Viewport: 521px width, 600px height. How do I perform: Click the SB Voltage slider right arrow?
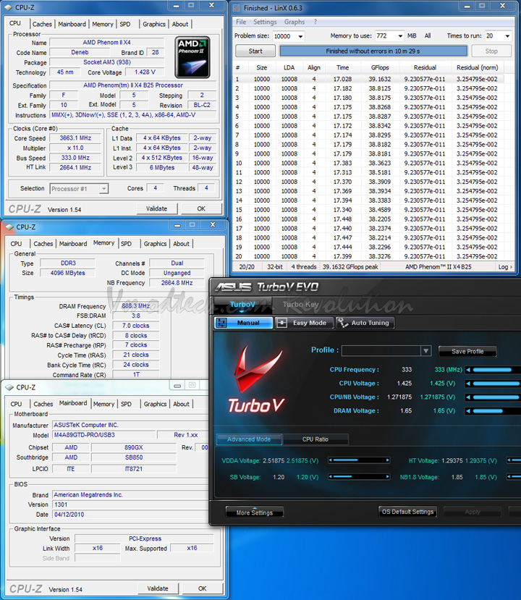click(388, 477)
